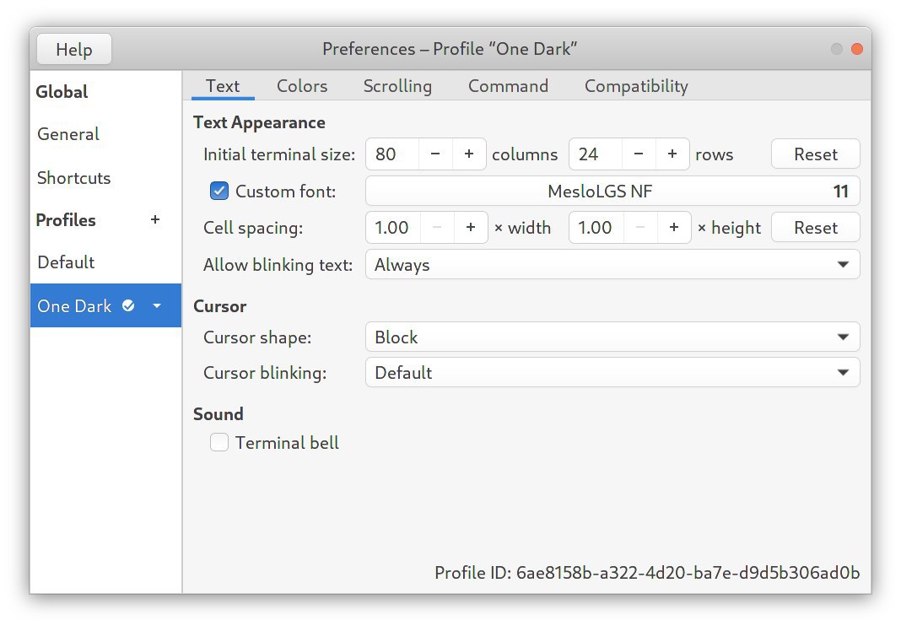Reset cell spacing values
Viewport: 901px width, 626px height.
tap(816, 228)
